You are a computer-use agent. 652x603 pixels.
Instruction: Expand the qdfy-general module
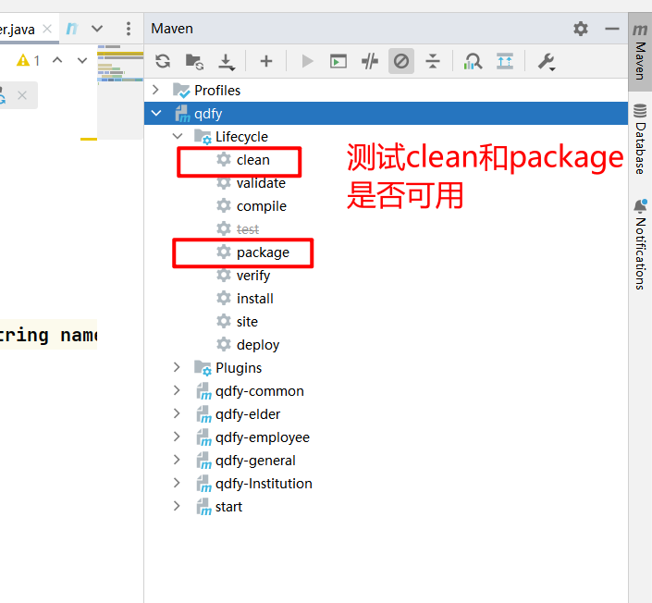[x=177, y=460]
